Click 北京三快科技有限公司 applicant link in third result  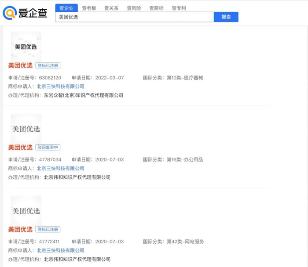(60, 251)
